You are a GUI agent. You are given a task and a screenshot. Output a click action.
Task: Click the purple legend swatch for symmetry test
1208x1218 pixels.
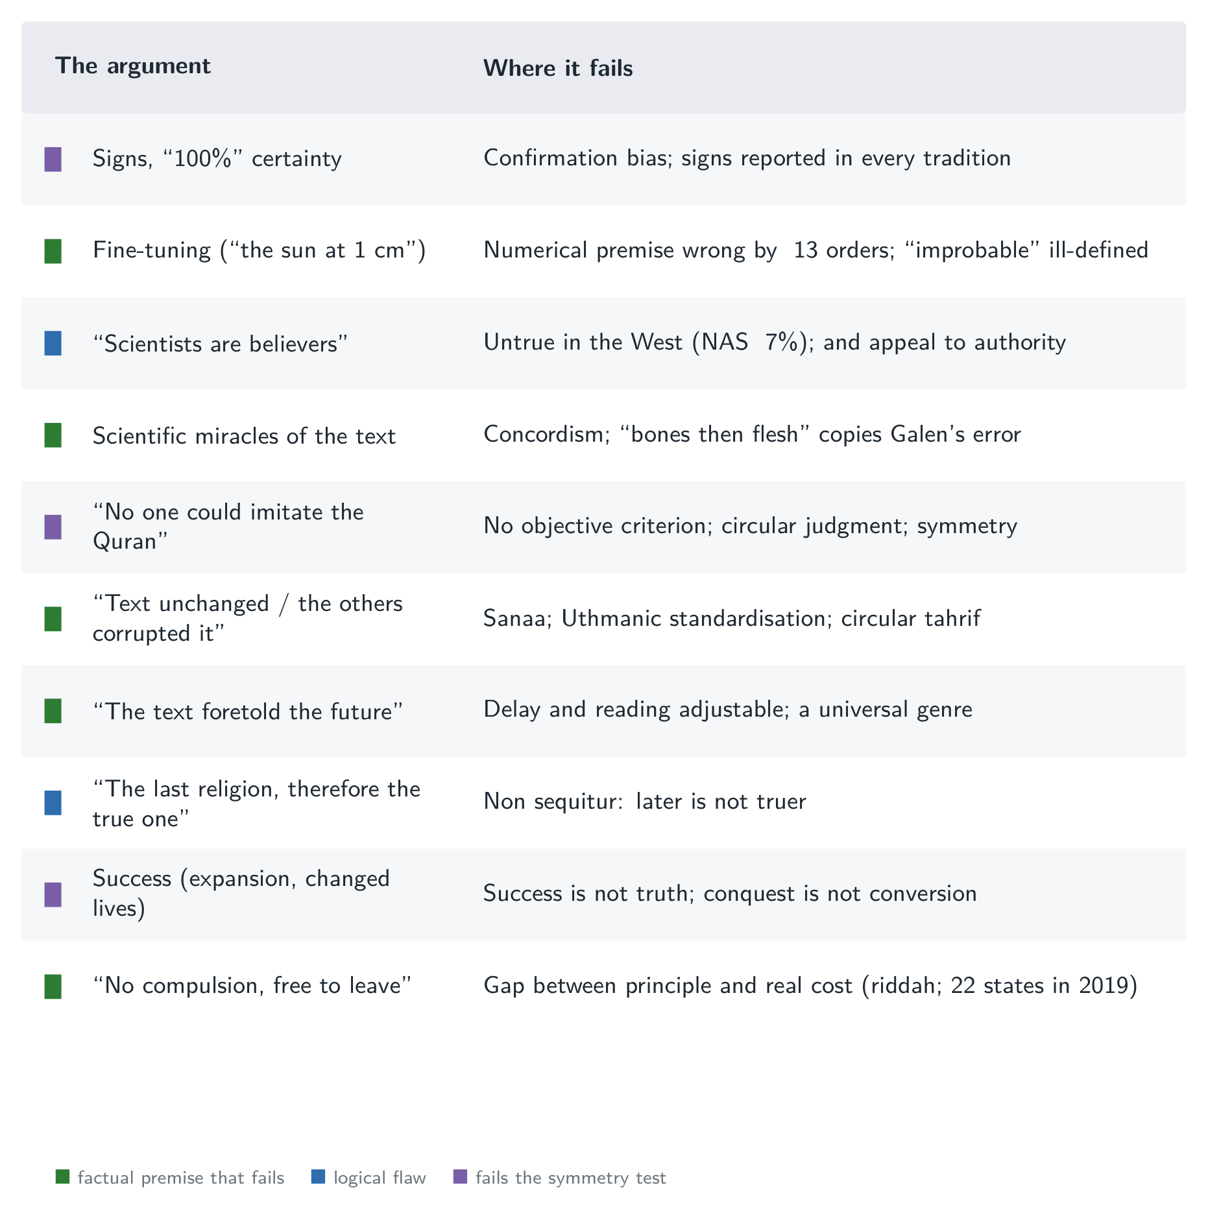(460, 1176)
